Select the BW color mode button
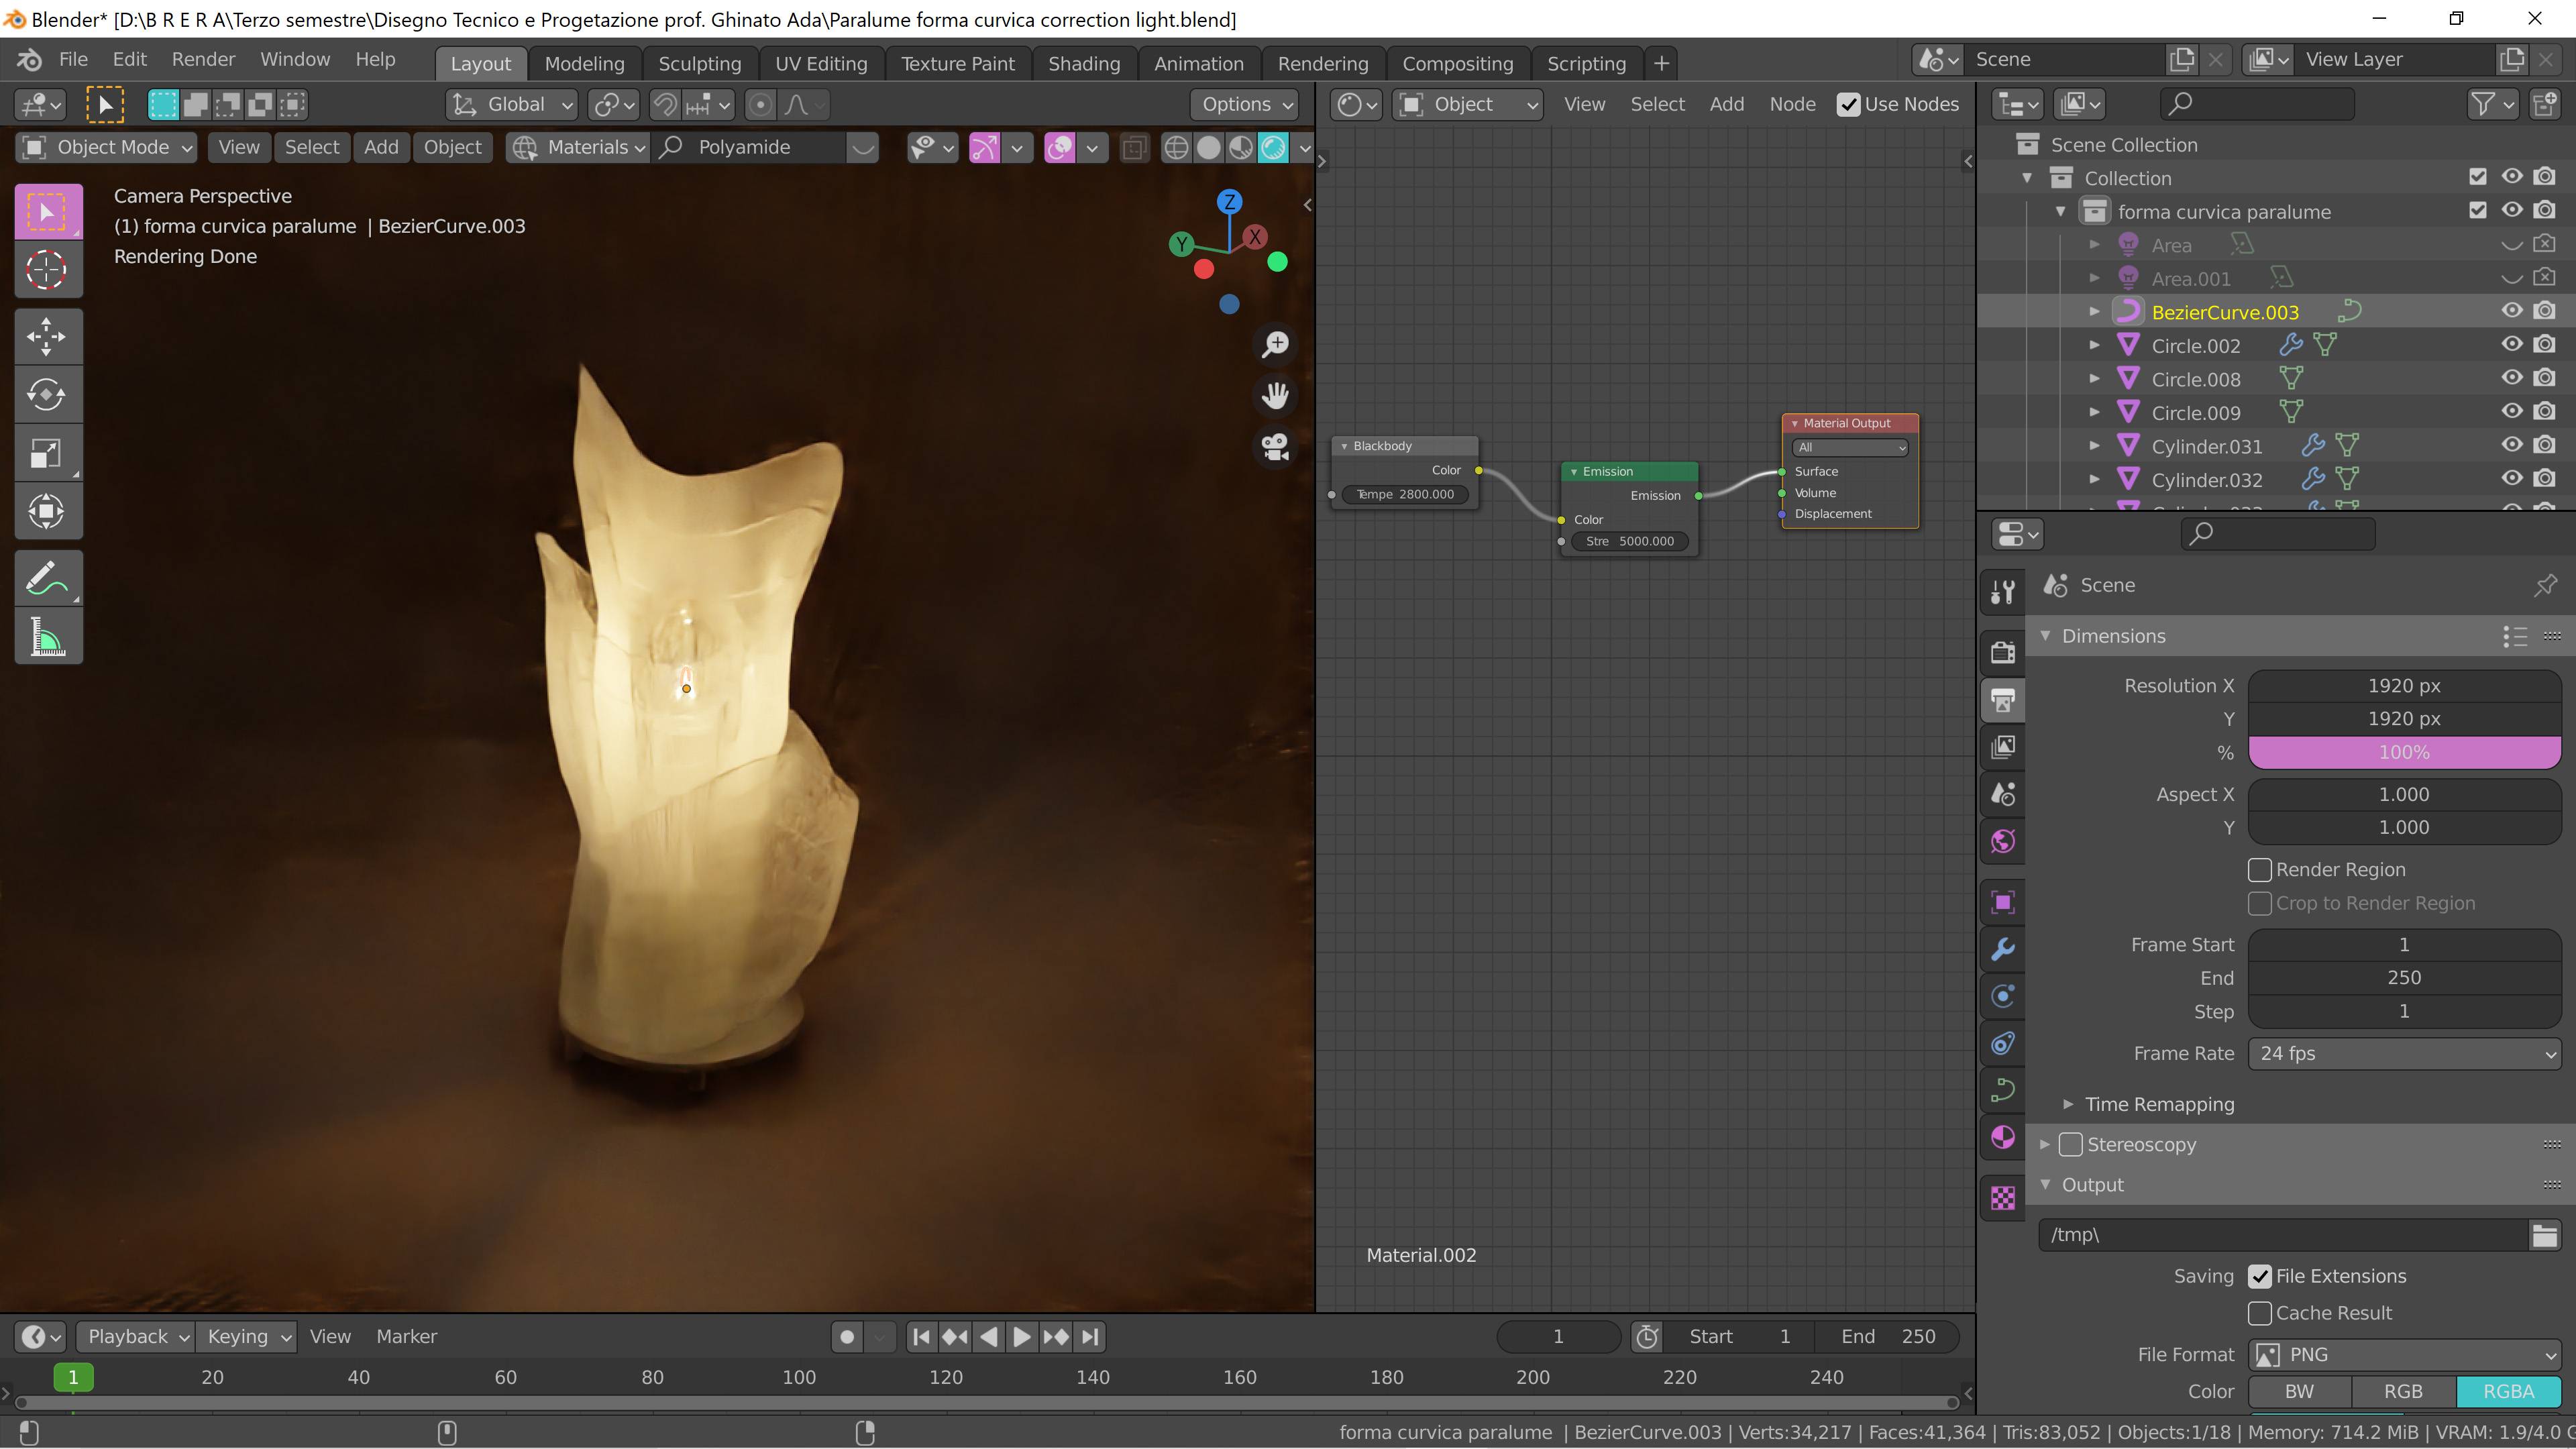The height and width of the screenshot is (1449, 2576). point(2299,1392)
